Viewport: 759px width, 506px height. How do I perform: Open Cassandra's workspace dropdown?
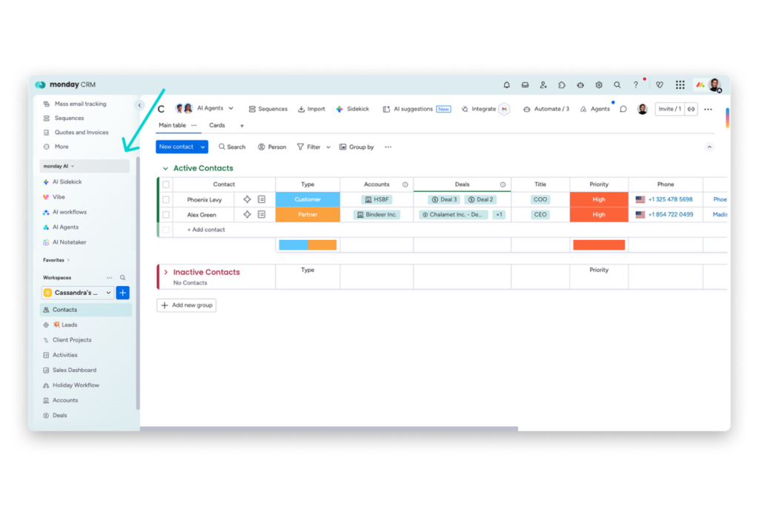[77, 293]
